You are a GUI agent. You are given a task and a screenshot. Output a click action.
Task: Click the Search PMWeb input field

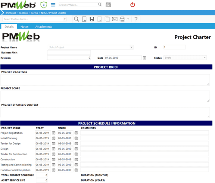pyautogui.click(x=78, y=5)
